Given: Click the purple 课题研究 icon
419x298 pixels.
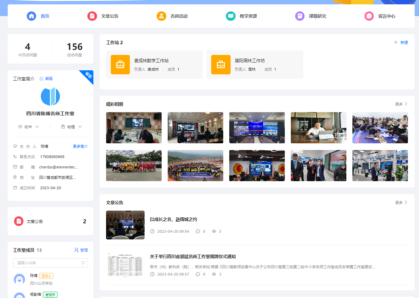Looking at the screenshot, I should pos(300,16).
